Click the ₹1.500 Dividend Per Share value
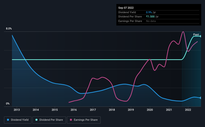Viewport: 205px width, 127px height. tap(150, 17)
